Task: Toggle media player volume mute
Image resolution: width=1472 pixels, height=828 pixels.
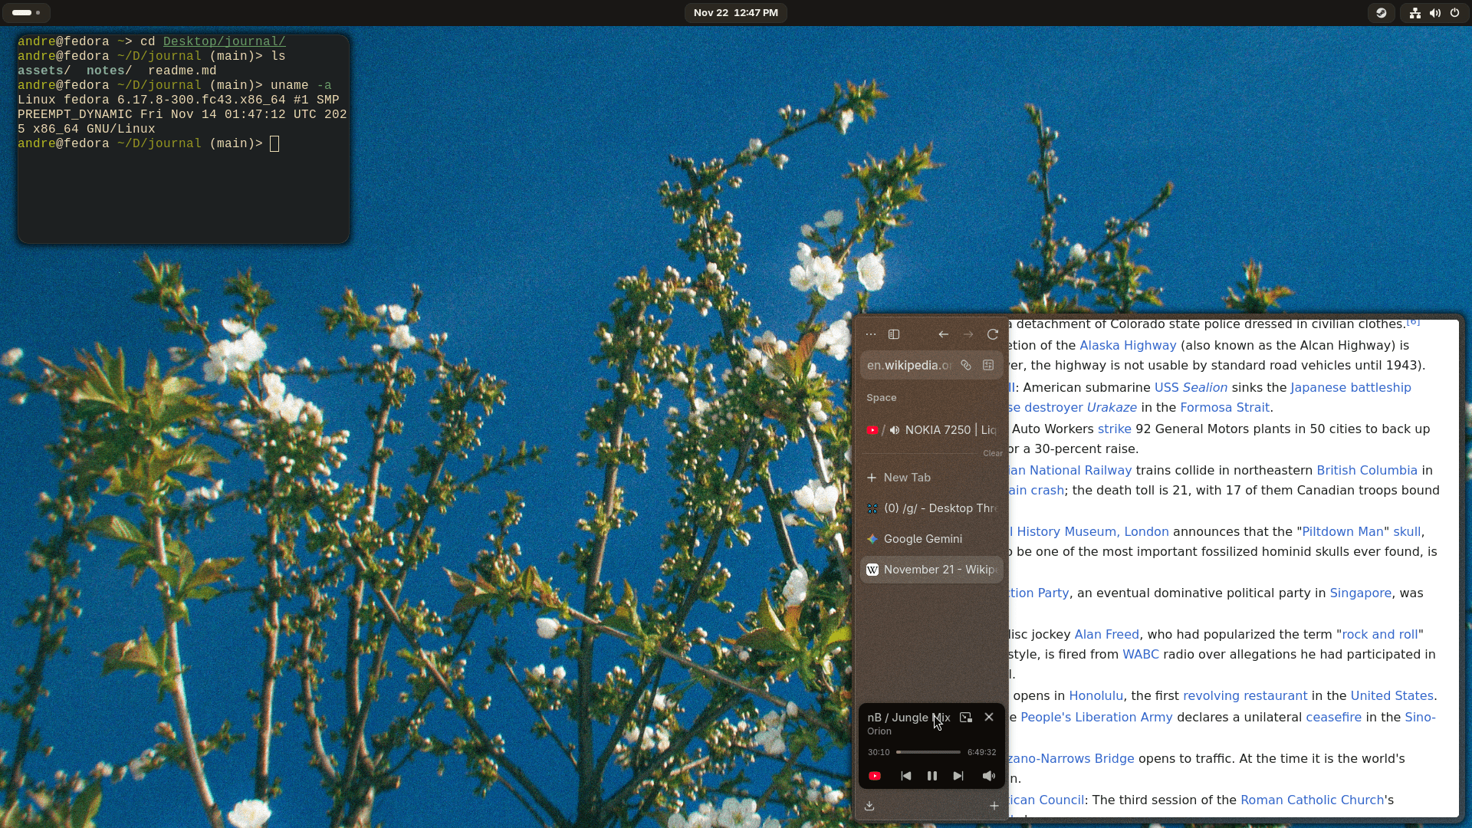Action: [989, 776]
